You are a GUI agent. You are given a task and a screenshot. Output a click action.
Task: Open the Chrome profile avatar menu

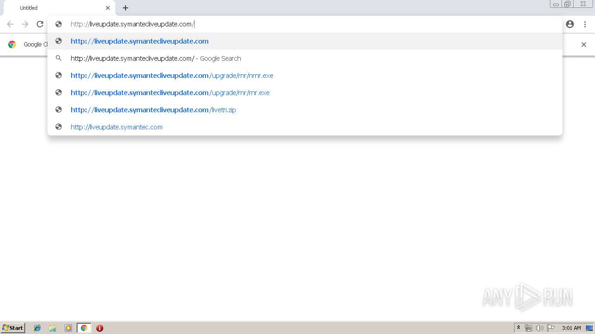(570, 24)
